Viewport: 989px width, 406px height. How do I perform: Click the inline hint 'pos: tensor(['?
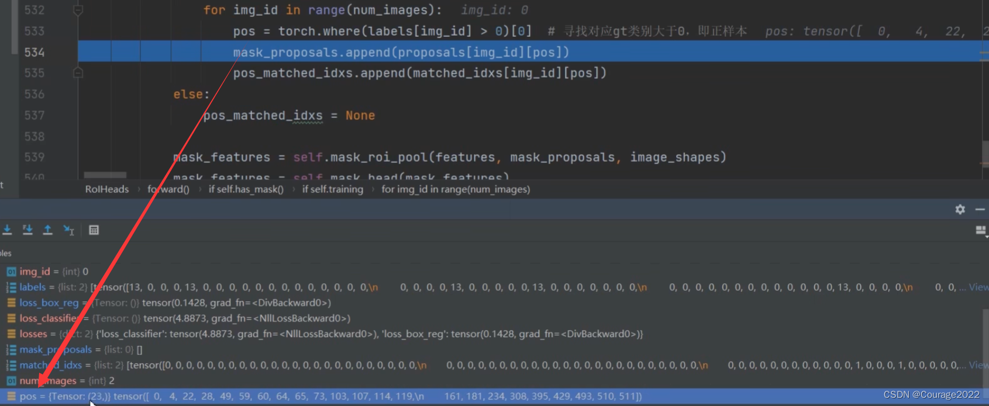(814, 31)
